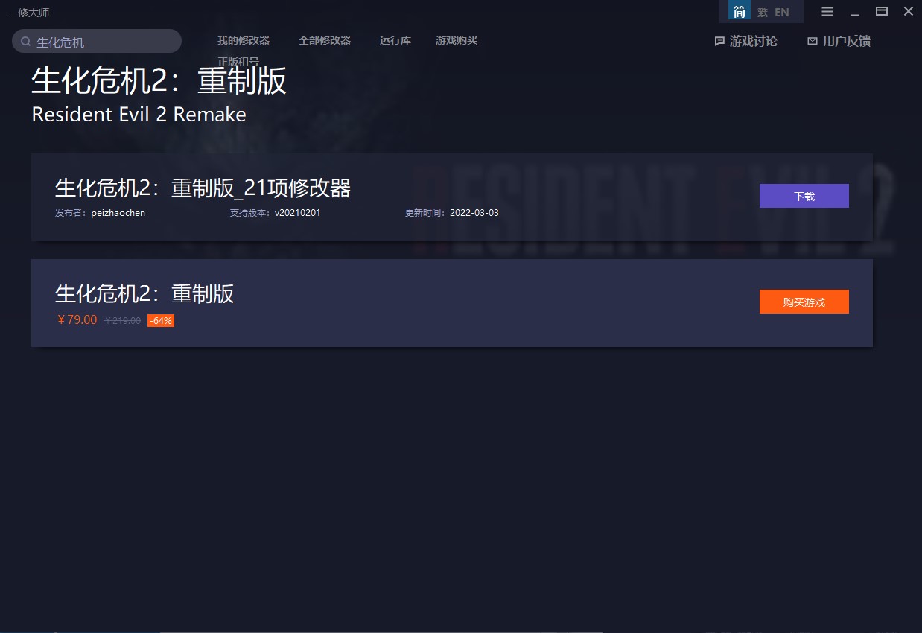This screenshot has height=633, width=922.
Task: Open the 正版租号 tab
Action: point(238,61)
